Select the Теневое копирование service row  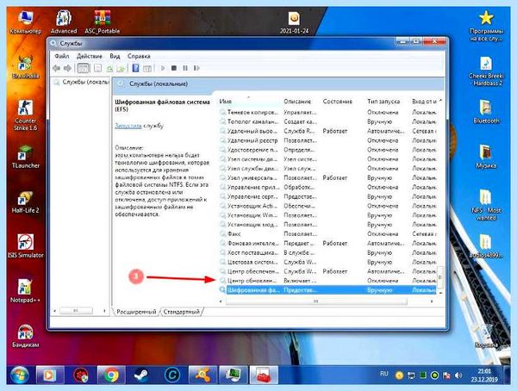pos(328,112)
